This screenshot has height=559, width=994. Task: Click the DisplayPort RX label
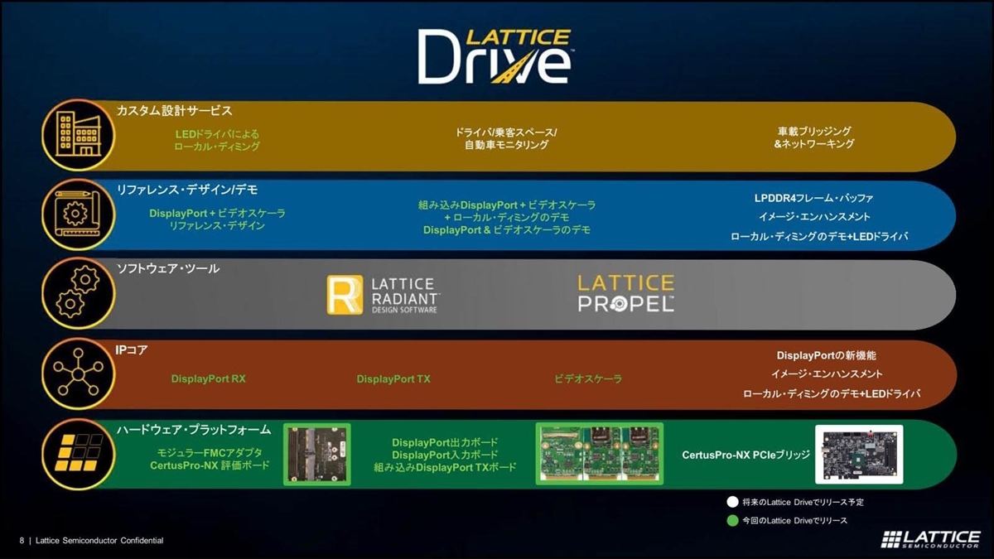point(209,378)
